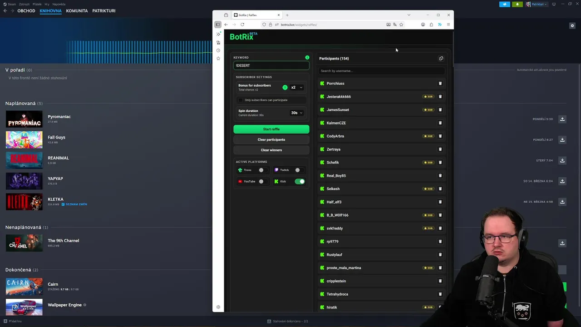Open OBCHOD tab in Steam

26,10
